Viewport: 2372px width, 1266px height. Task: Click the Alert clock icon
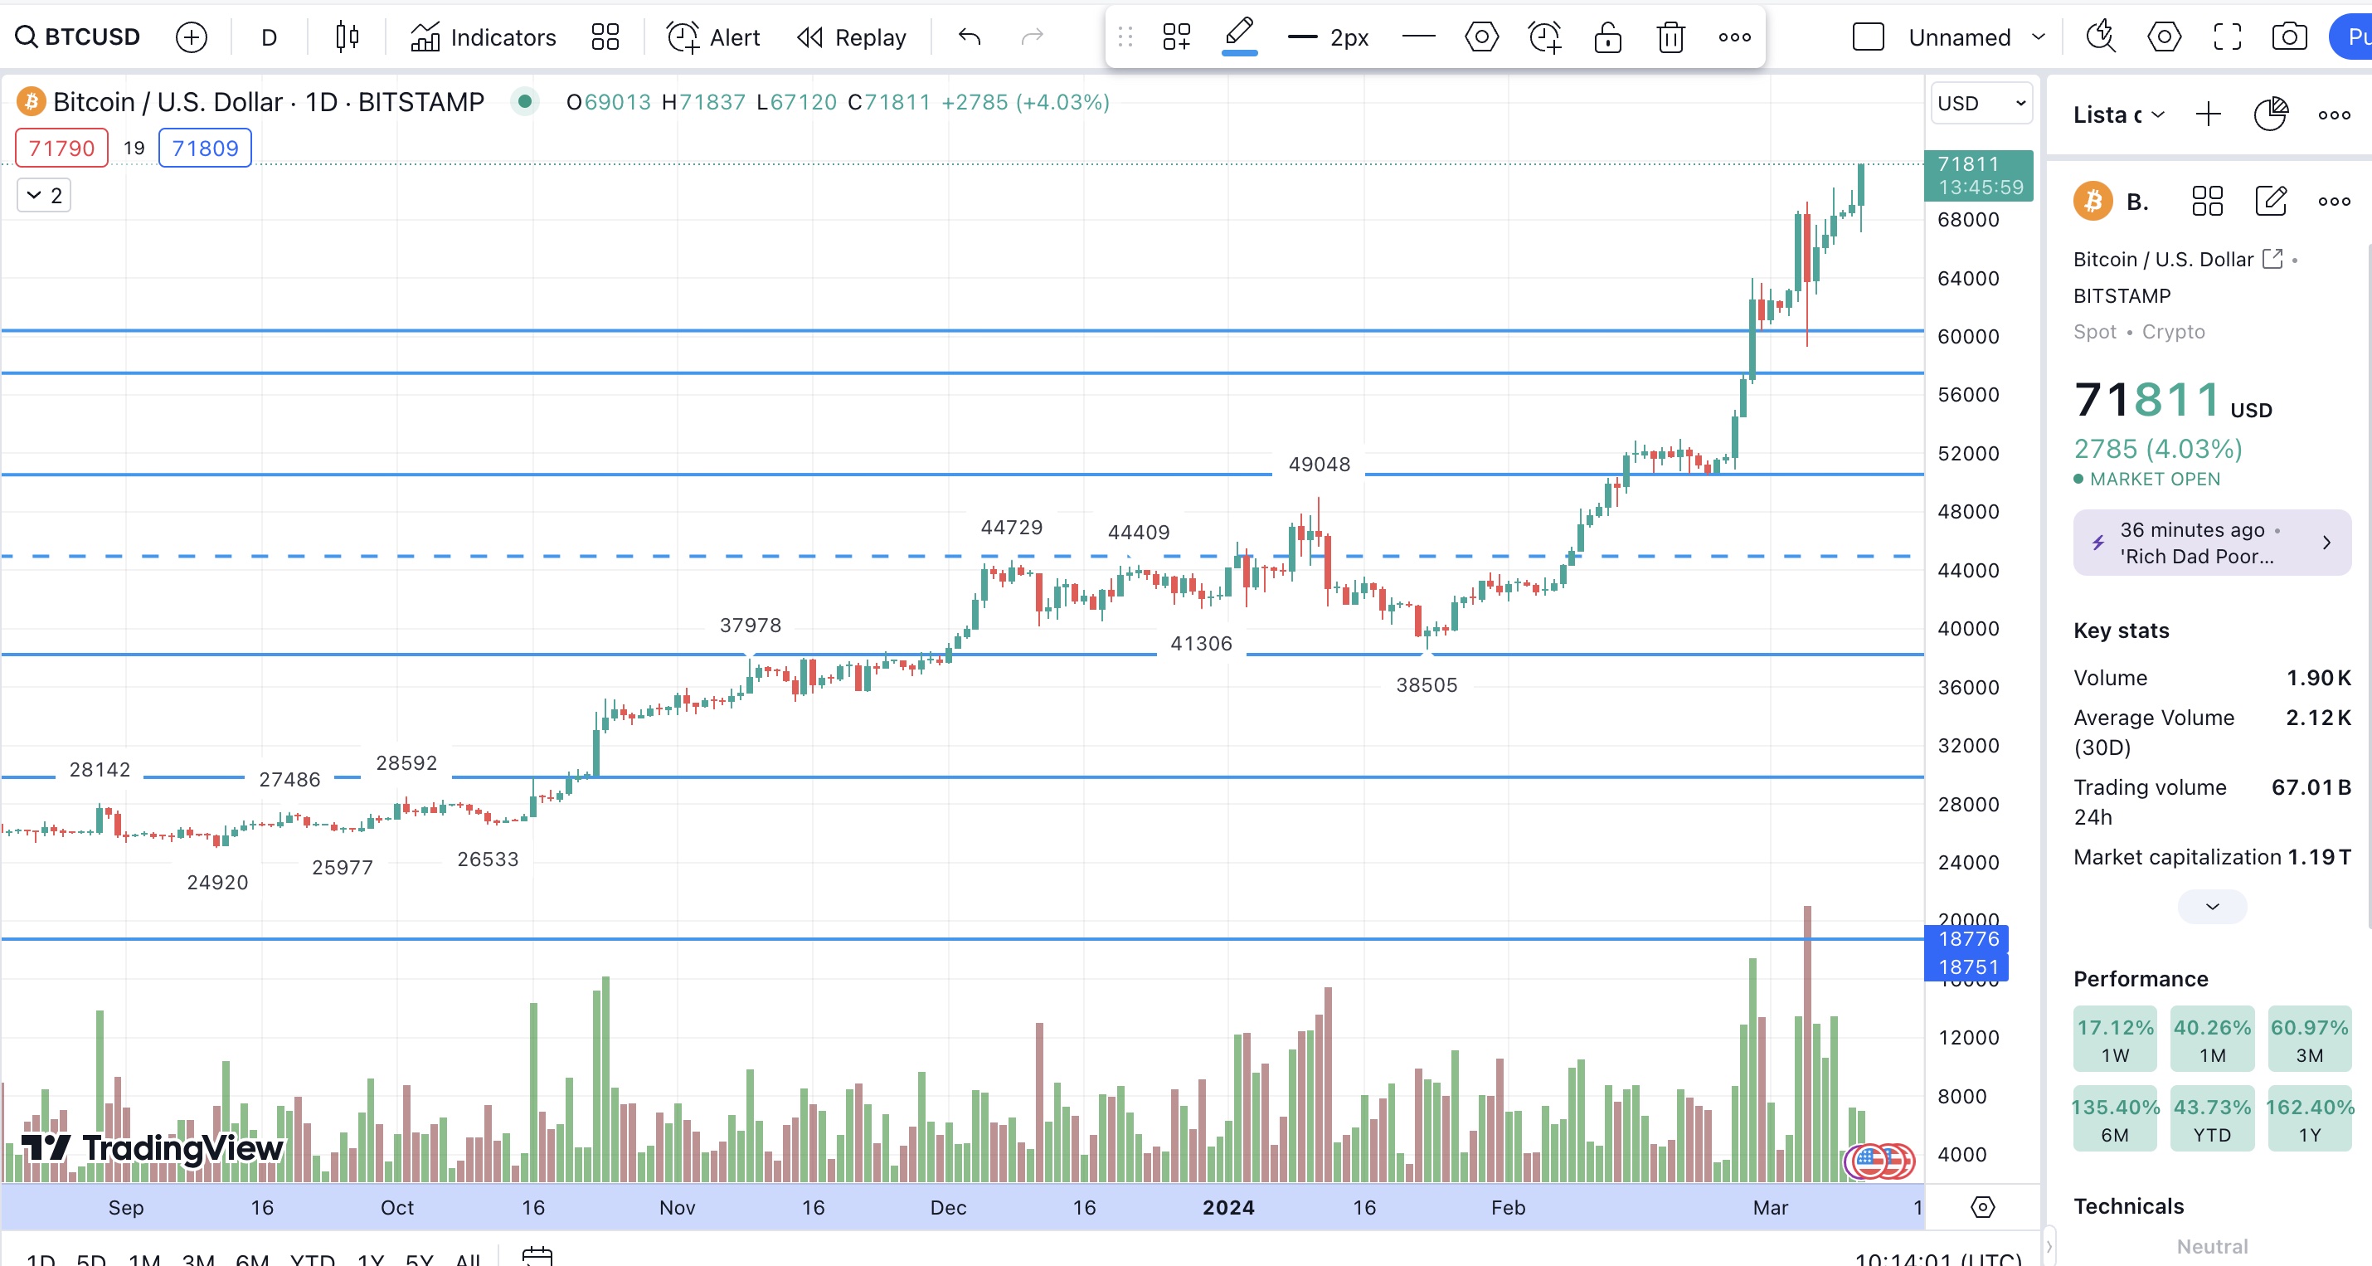click(x=683, y=37)
